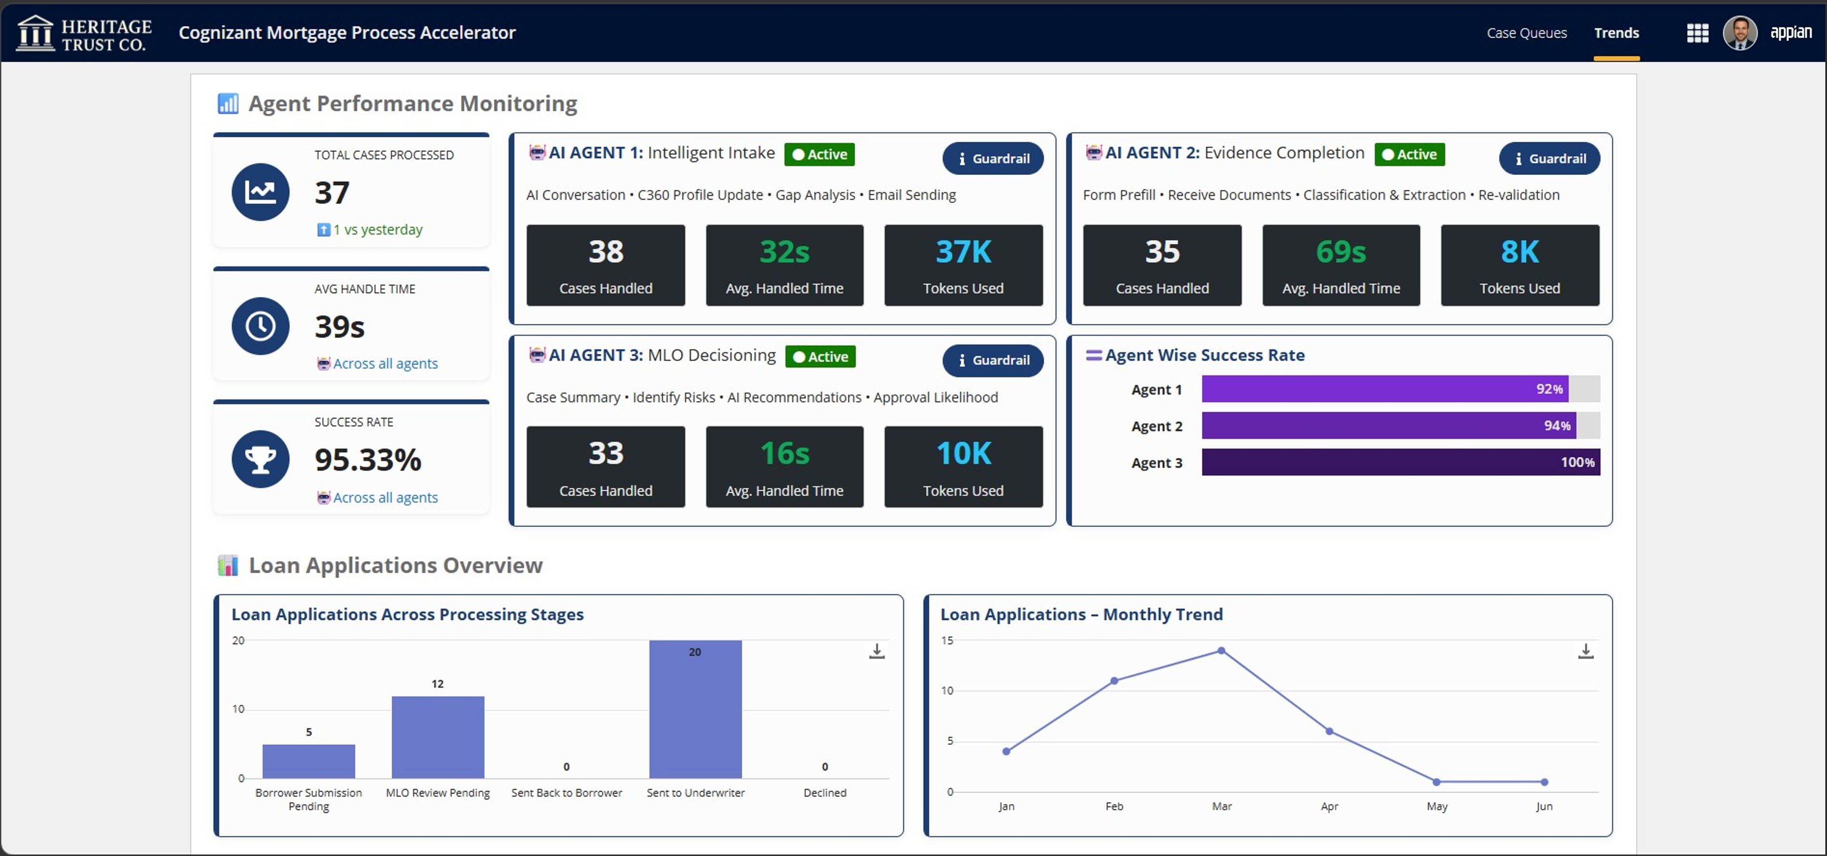Click the 16s Avg. Handled Time tile
1827x856 pixels.
[x=785, y=467]
